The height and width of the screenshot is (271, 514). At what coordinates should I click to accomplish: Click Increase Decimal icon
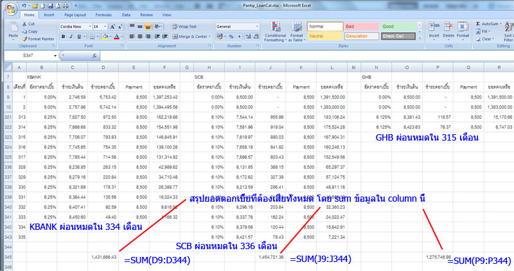pyautogui.click(x=248, y=37)
